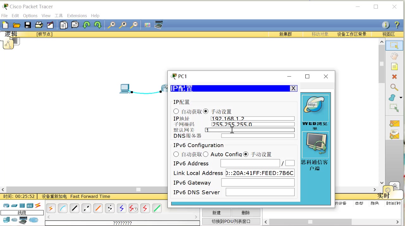The width and height of the screenshot is (405, 226).
Task: Pick the Draw Polygon shape tool
Action: (392, 98)
